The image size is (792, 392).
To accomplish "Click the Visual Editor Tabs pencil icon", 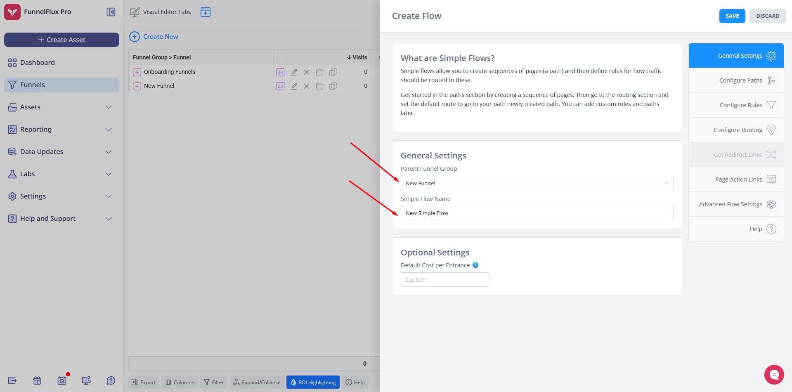I will [135, 12].
